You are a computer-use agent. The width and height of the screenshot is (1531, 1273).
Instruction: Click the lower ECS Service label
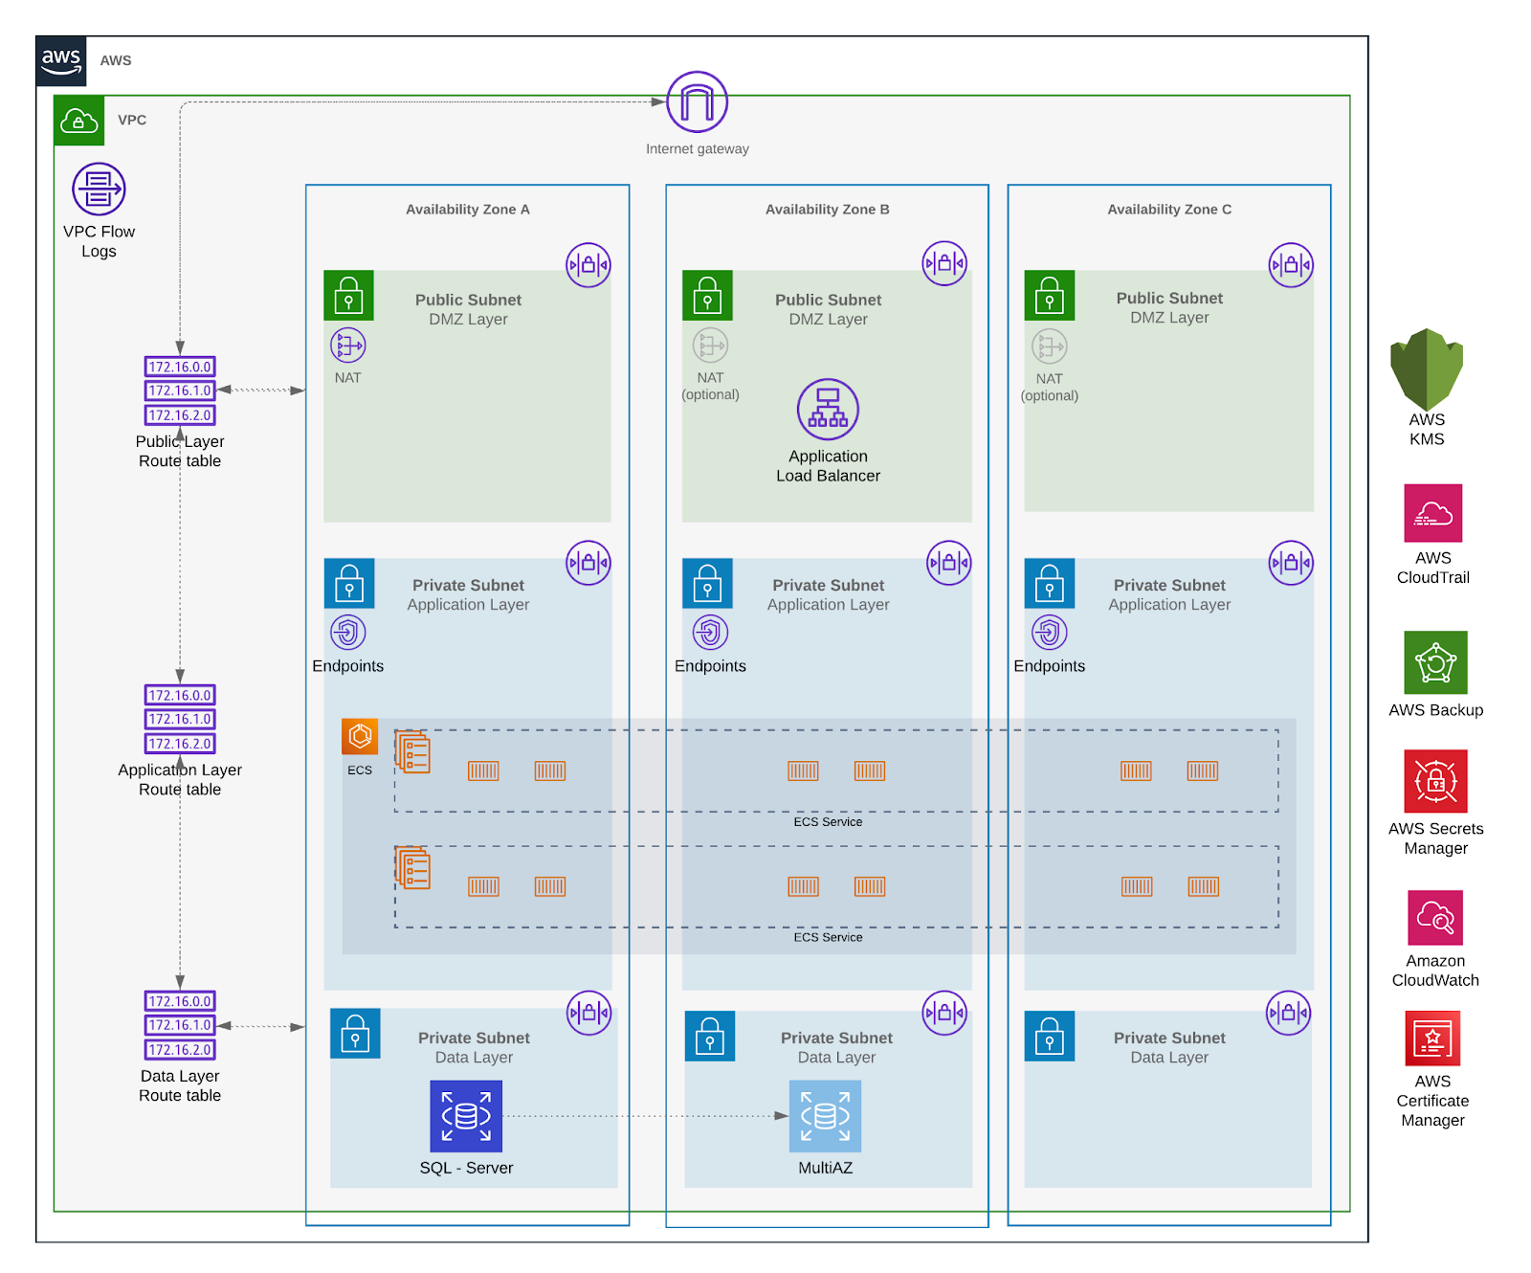tap(828, 937)
